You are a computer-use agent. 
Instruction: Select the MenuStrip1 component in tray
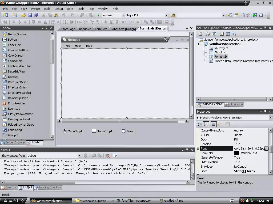[73, 131]
